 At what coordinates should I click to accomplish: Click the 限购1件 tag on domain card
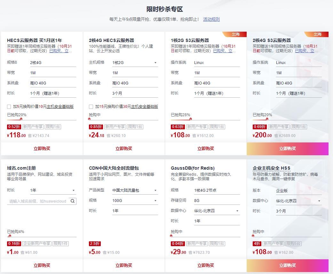click(60, 244)
